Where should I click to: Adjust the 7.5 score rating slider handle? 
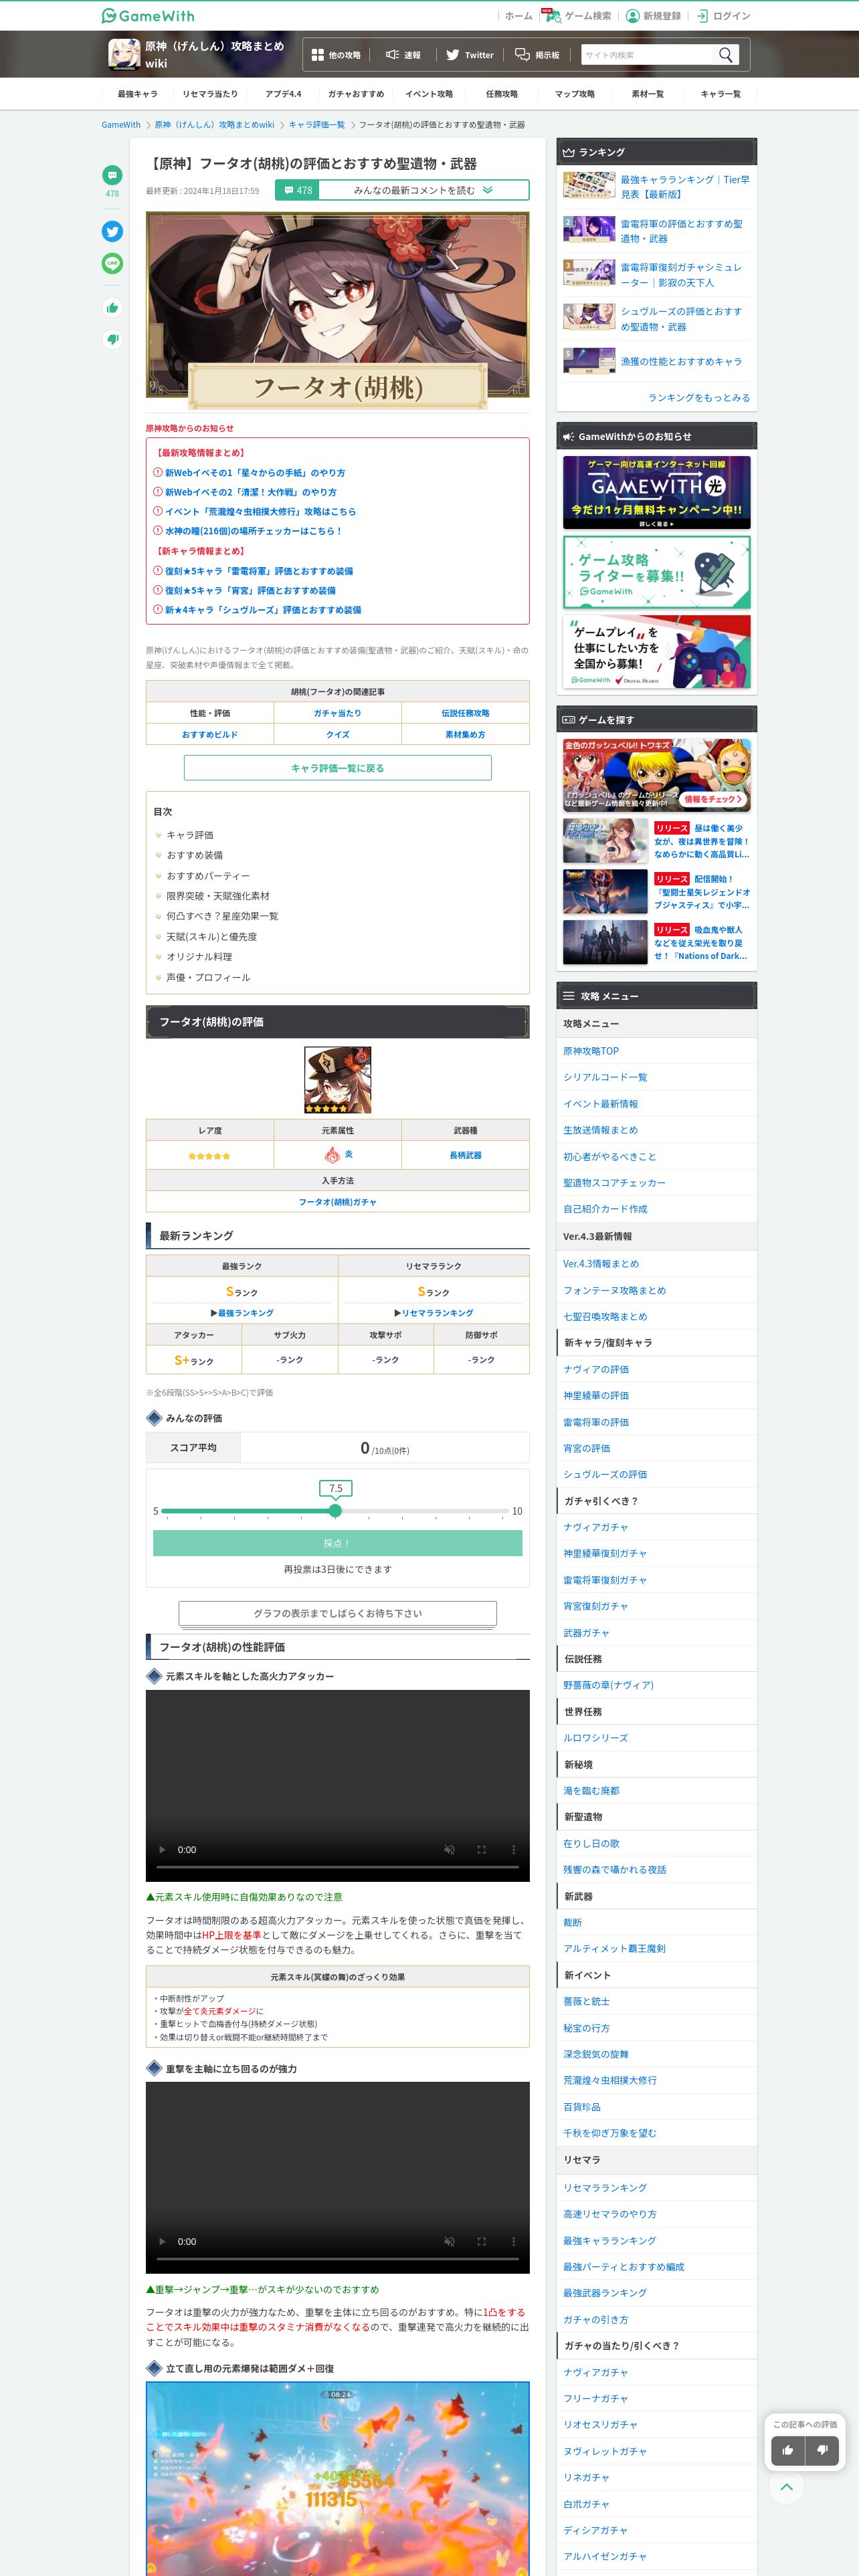click(335, 1511)
